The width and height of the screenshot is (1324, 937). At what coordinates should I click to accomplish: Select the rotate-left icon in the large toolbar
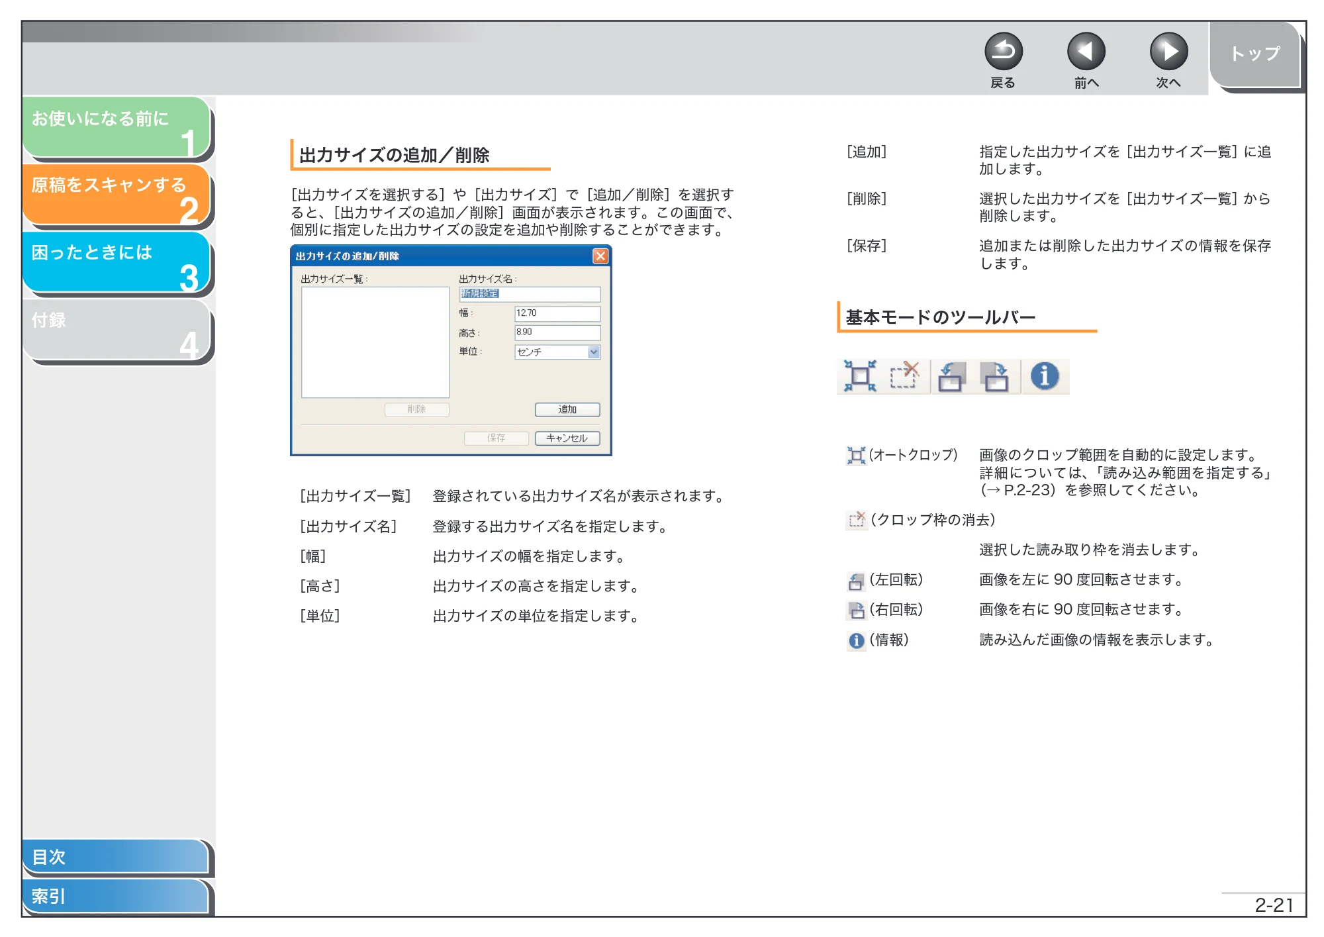(952, 376)
